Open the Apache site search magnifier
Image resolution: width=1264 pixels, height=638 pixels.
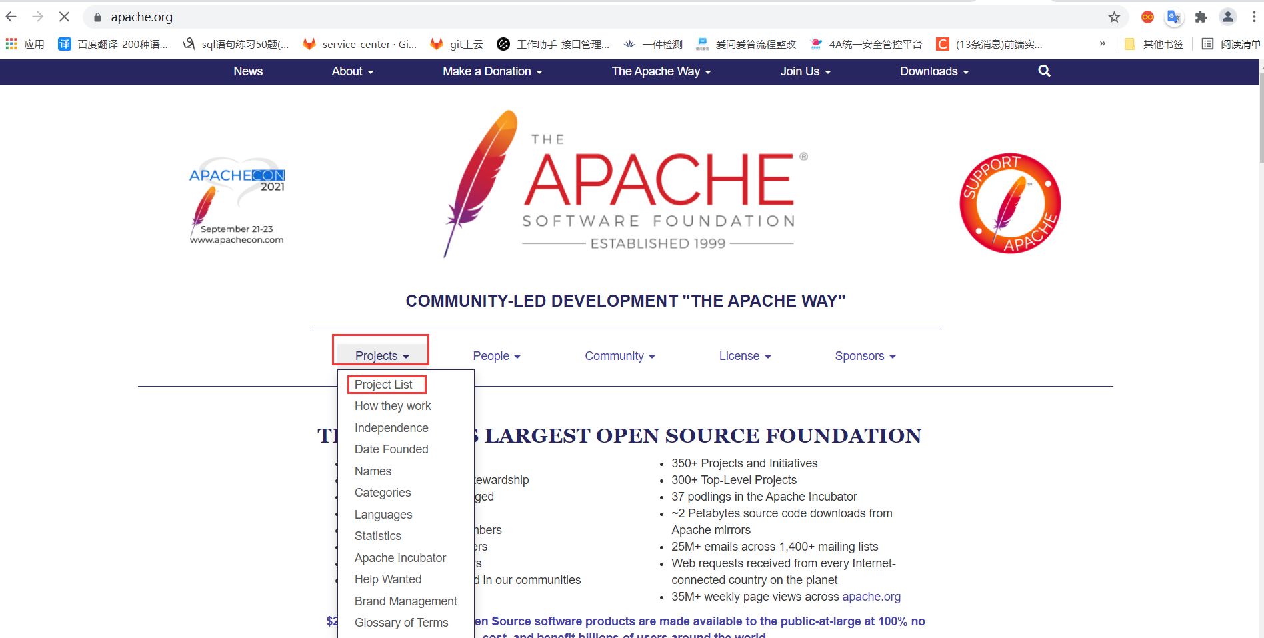pos(1044,71)
